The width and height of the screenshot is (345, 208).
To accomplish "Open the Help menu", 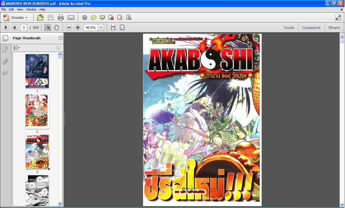I will pyautogui.click(x=42, y=9).
